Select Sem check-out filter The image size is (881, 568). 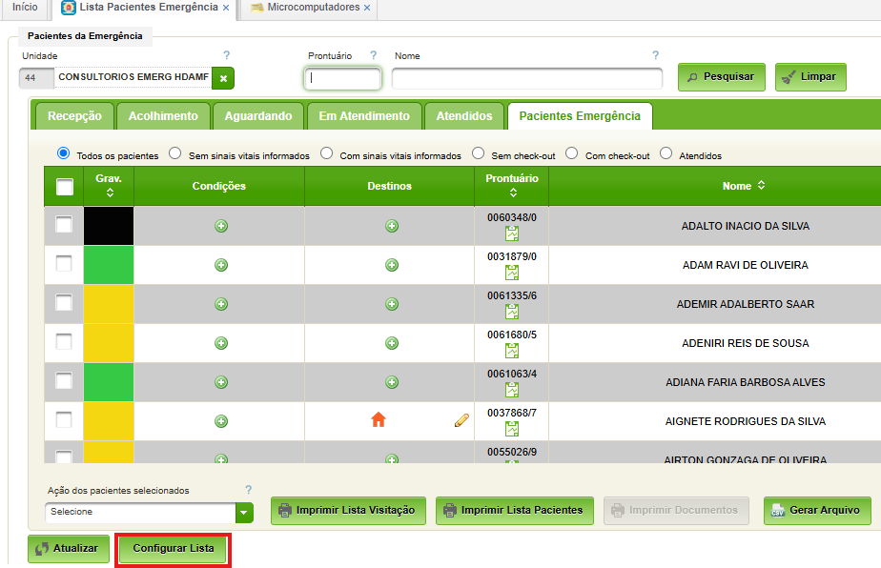coord(478,152)
